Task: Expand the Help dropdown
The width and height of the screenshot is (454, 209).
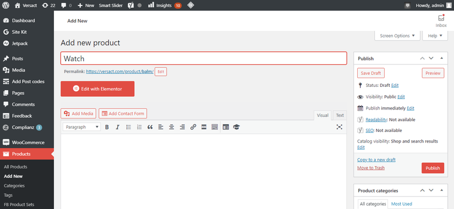Action: click(x=435, y=36)
